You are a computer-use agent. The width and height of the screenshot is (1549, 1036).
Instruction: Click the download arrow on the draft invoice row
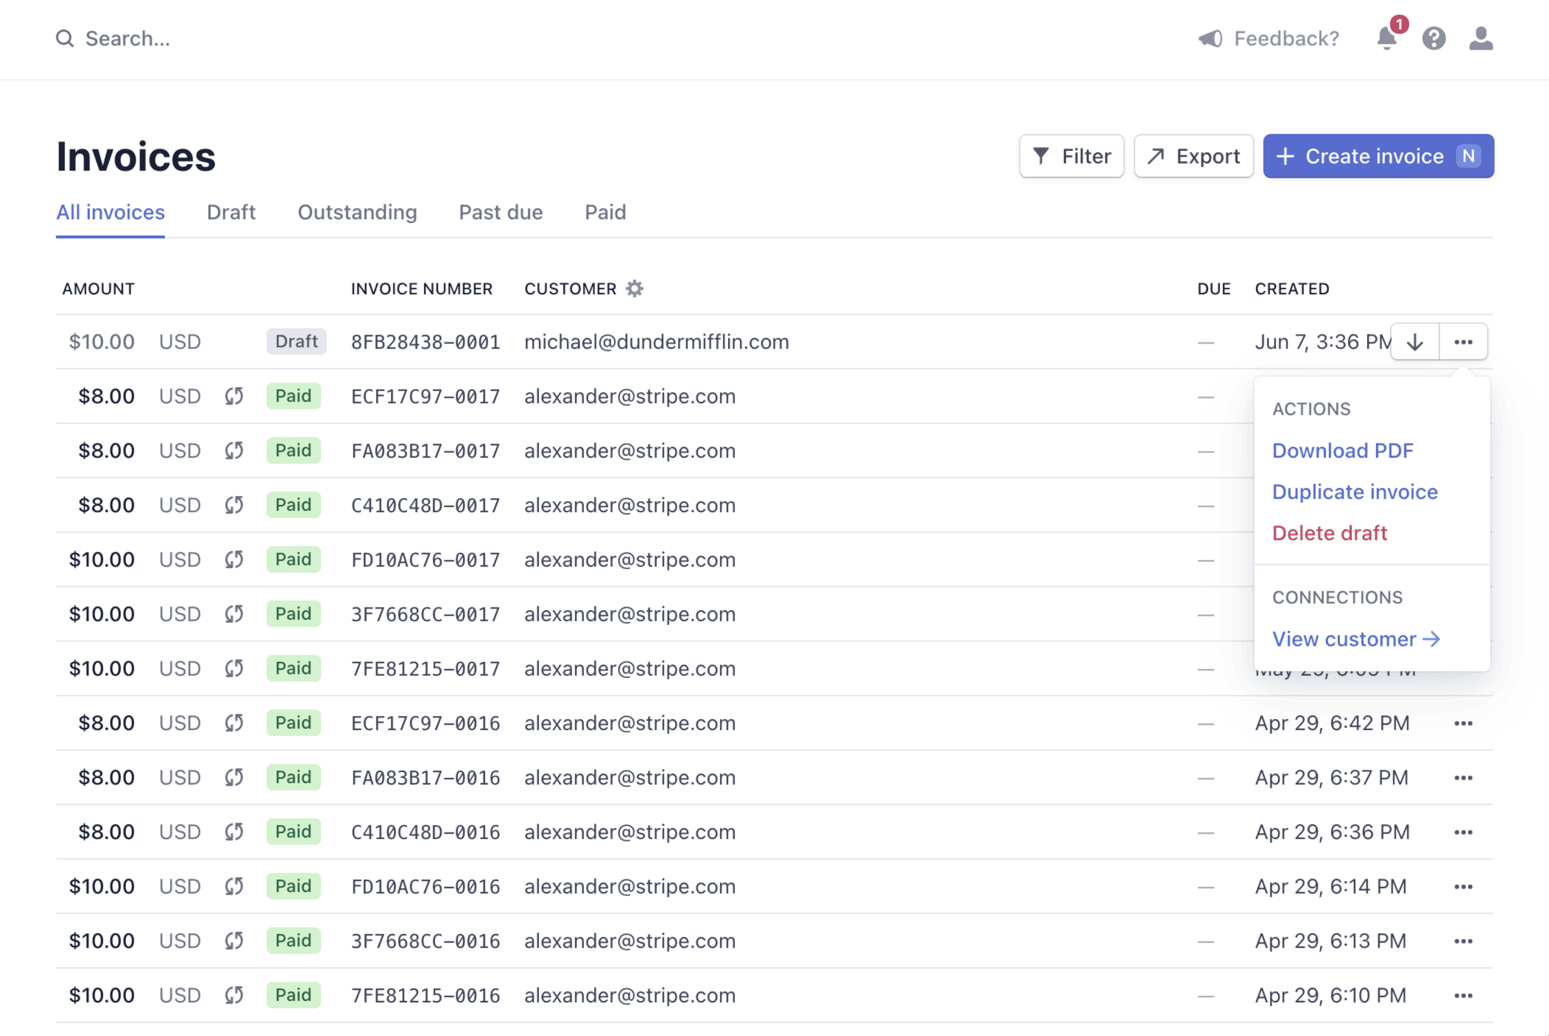(x=1415, y=342)
